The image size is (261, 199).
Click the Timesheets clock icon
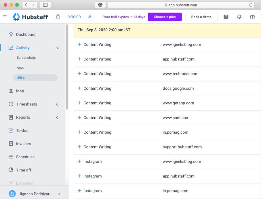point(11,104)
